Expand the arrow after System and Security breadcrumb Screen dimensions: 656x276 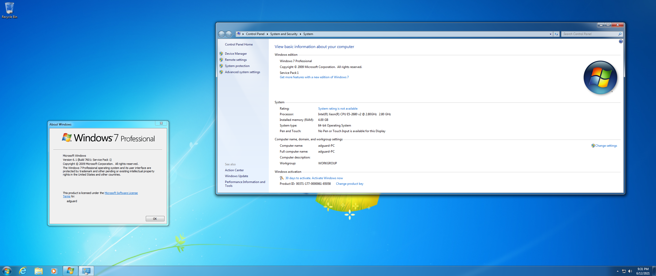[x=300, y=34]
